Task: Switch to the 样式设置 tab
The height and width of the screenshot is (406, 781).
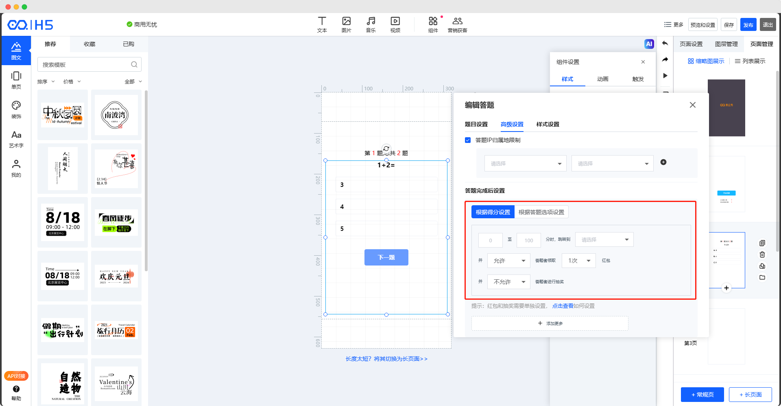Action: coord(548,124)
